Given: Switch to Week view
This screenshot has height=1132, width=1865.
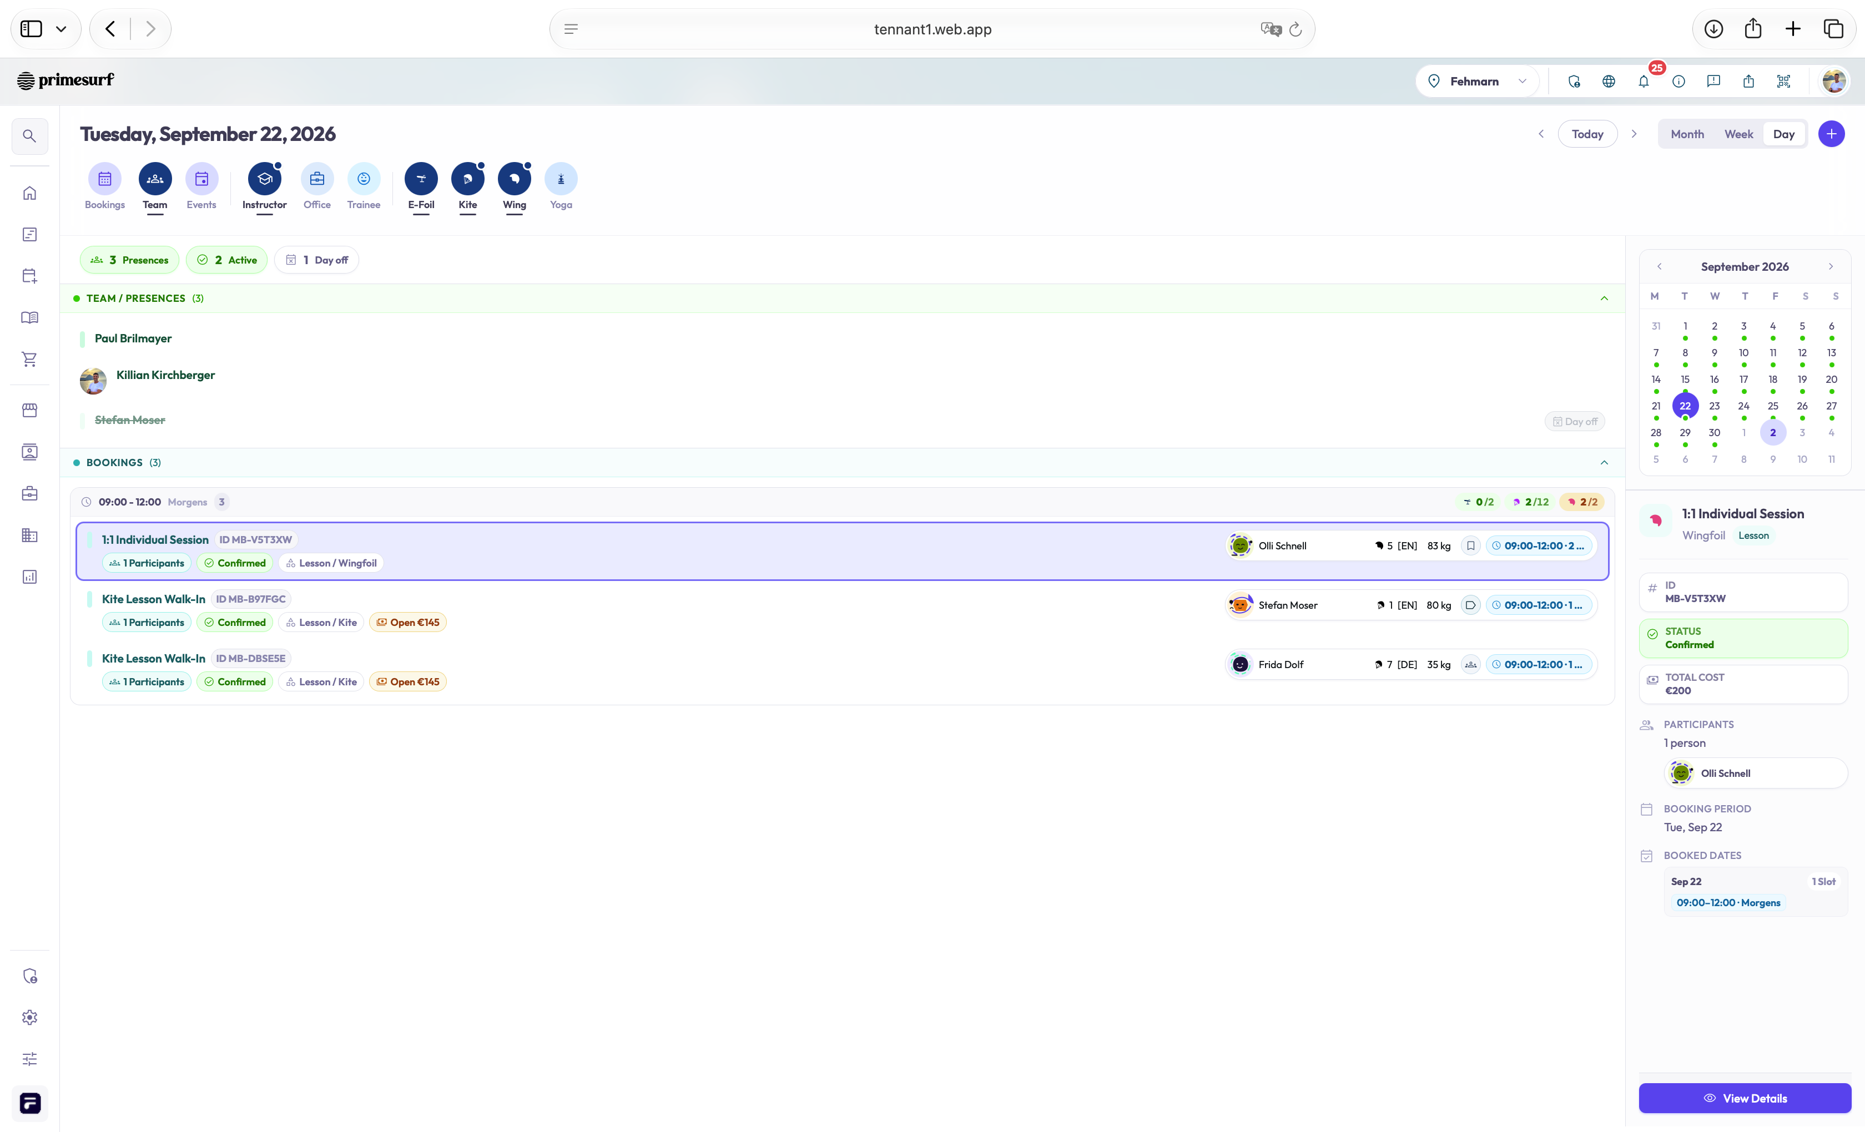Looking at the screenshot, I should point(1738,134).
